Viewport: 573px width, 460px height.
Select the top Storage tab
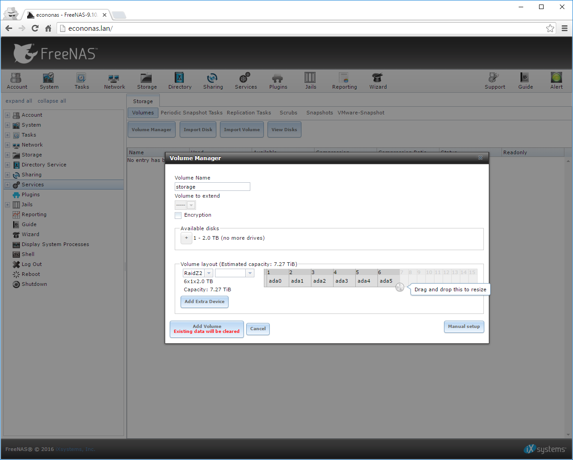143,101
